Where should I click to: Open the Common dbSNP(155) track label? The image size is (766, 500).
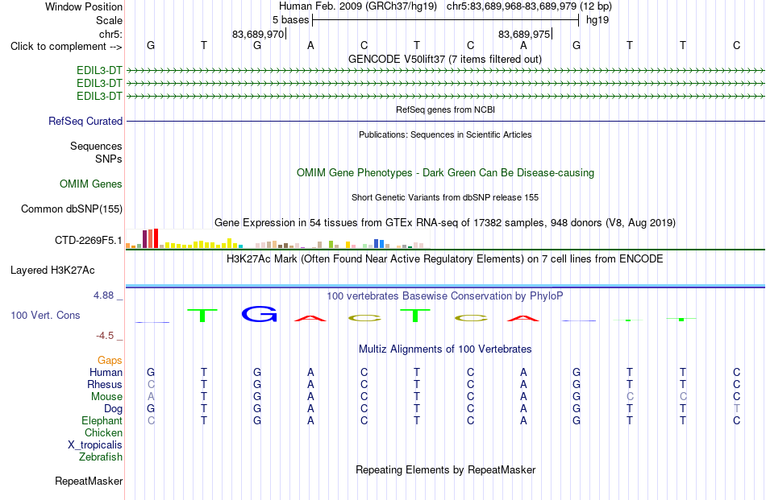[72, 209]
